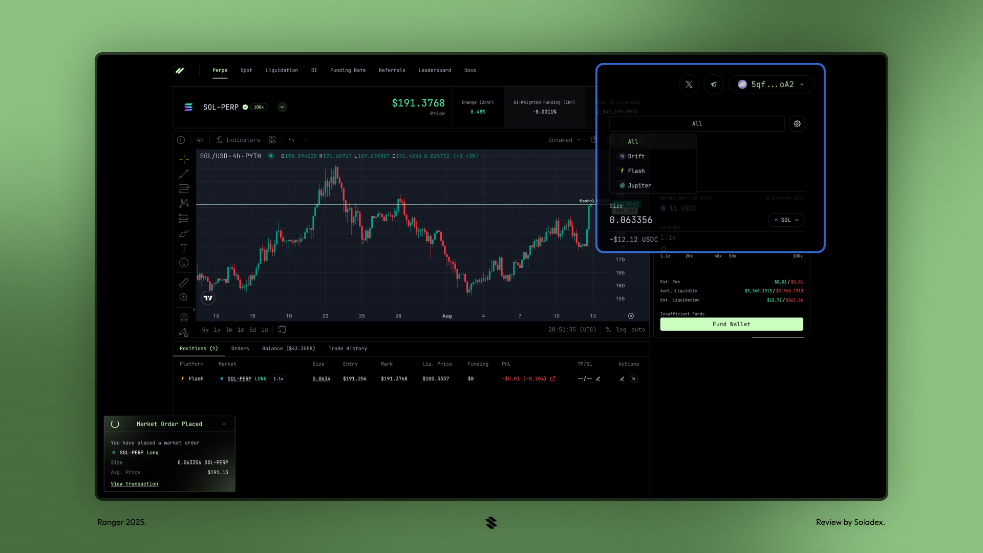Screen dimensions: 983x553
Task: Open the View transaction link
Action: click(x=134, y=484)
